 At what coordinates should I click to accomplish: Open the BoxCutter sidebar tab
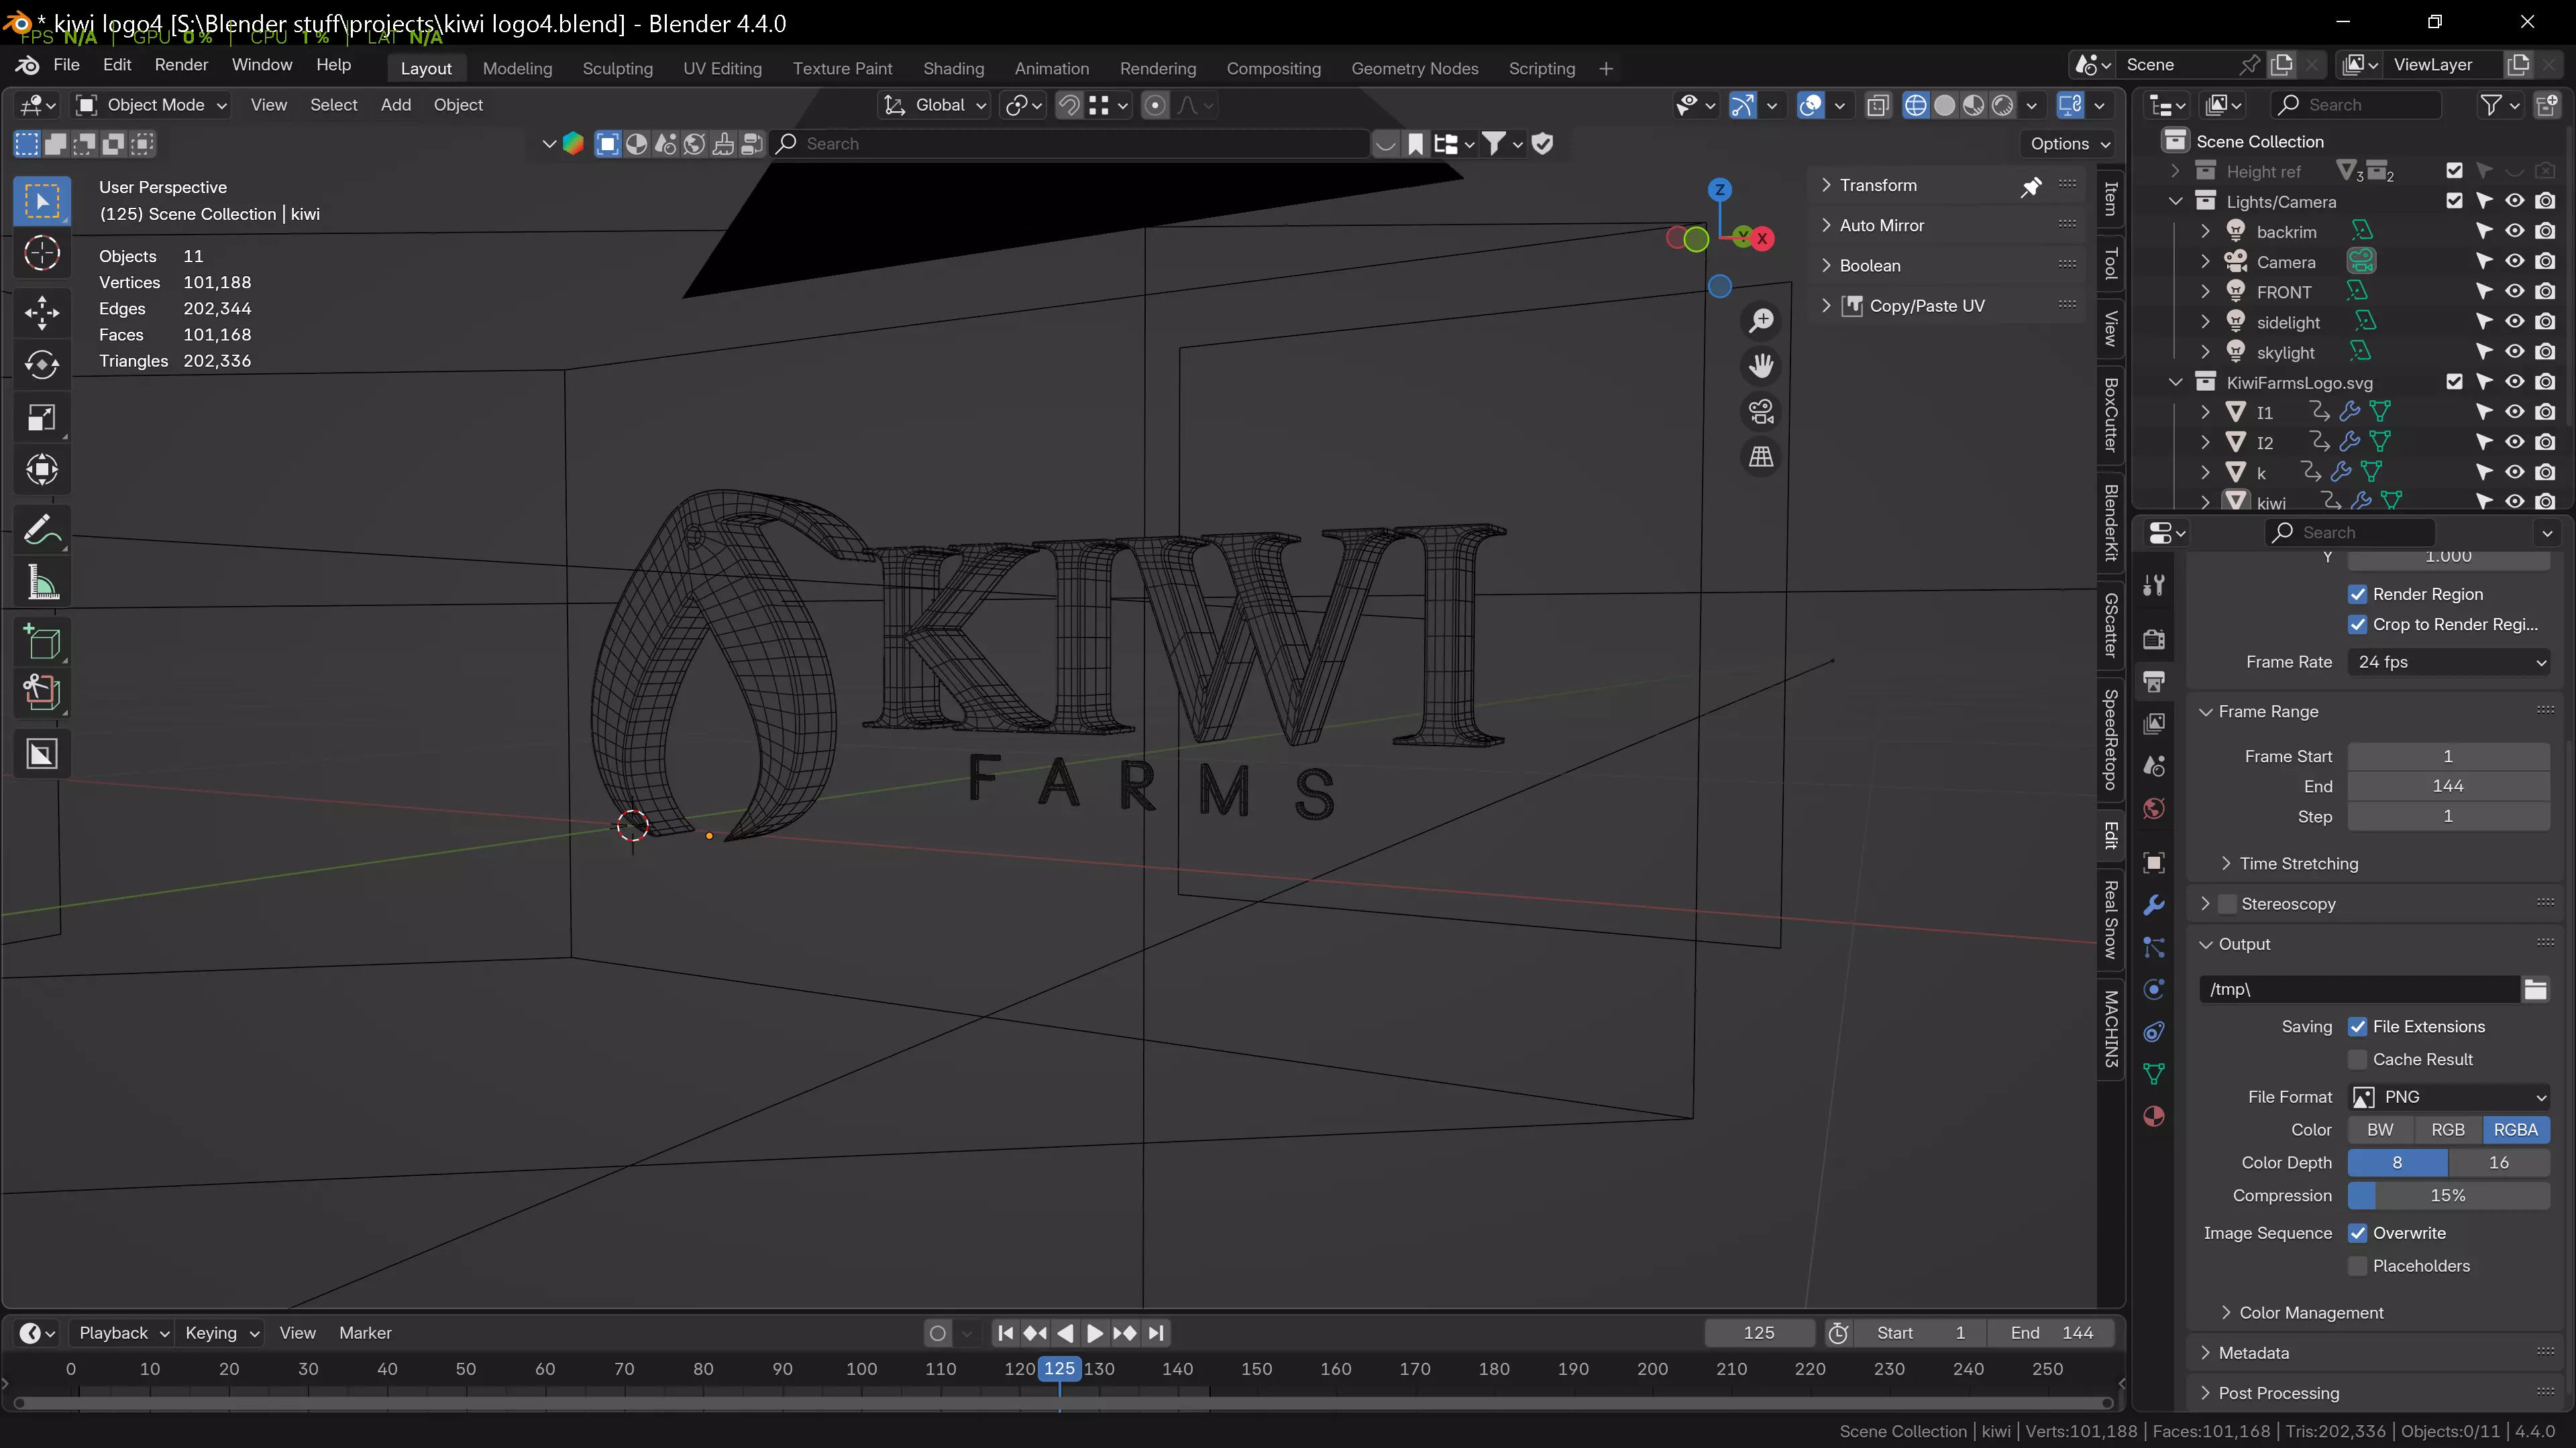tap(2110, 415)
